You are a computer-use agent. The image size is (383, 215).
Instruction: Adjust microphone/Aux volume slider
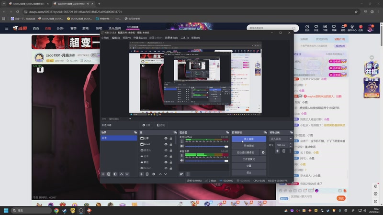[207, 147]
